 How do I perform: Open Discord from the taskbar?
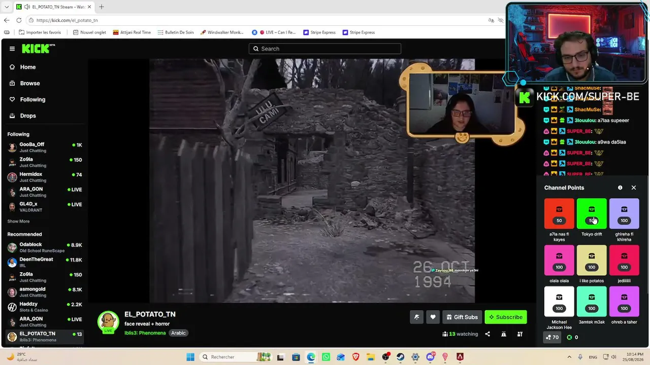[x=430, y=357]
